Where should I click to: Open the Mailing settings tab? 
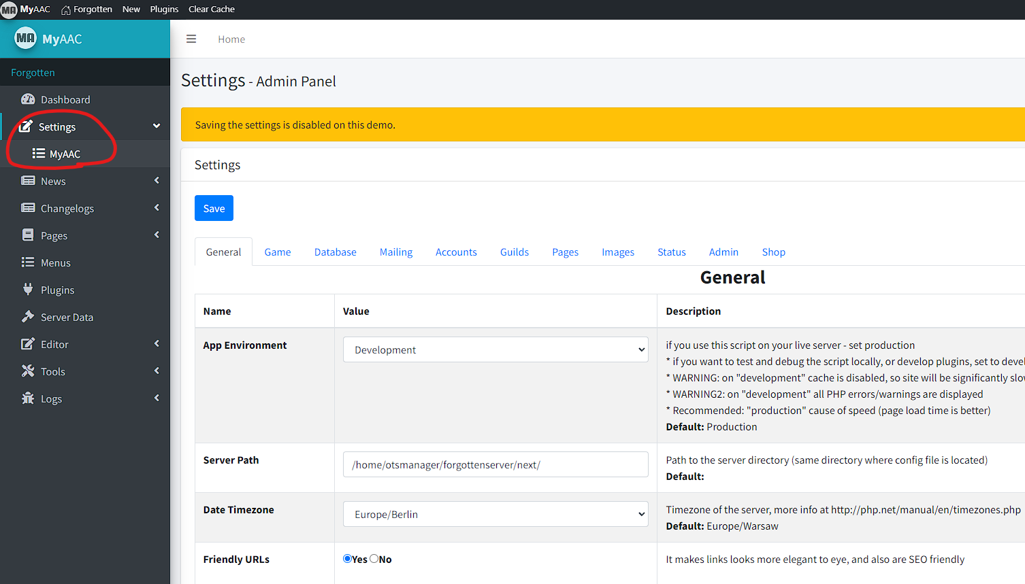point(395,252)
